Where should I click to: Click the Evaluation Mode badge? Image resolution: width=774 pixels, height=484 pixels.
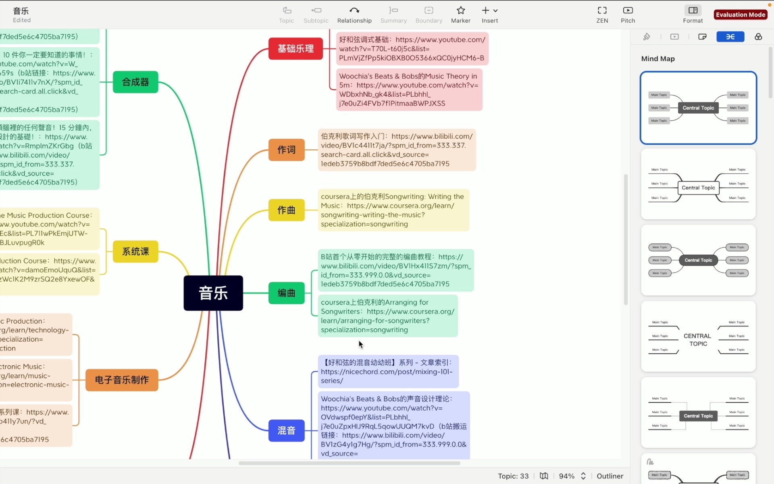[x=741, y=15]
